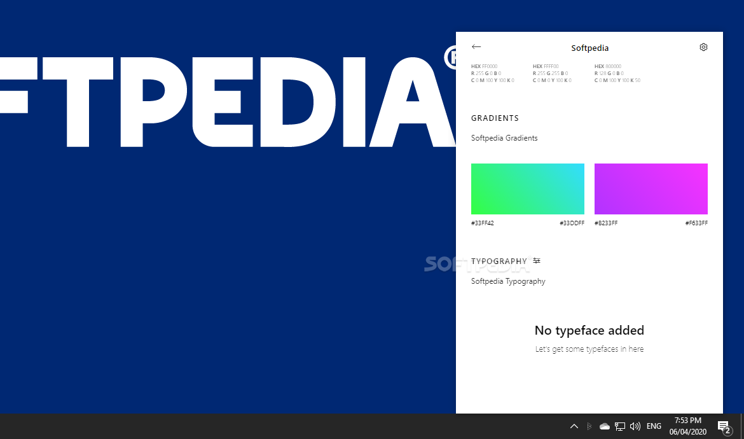Click the GRADIENTS section heading
Screen dimensions: 744x439
(x=495, y=118)
